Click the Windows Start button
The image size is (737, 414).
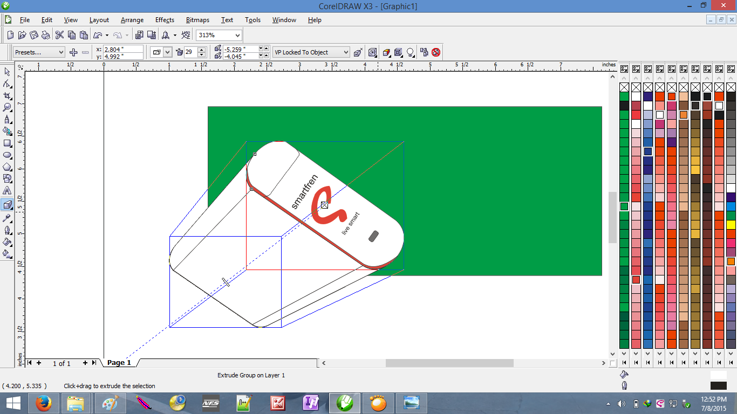click(13, 403)
